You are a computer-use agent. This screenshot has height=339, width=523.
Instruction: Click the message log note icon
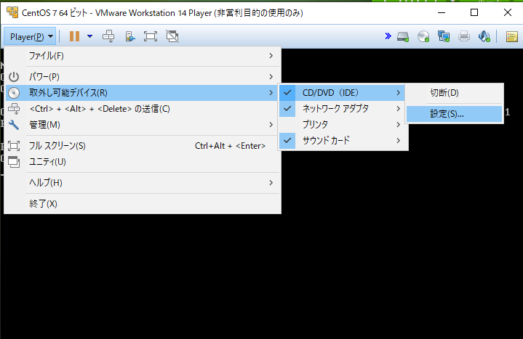point(511,36)
